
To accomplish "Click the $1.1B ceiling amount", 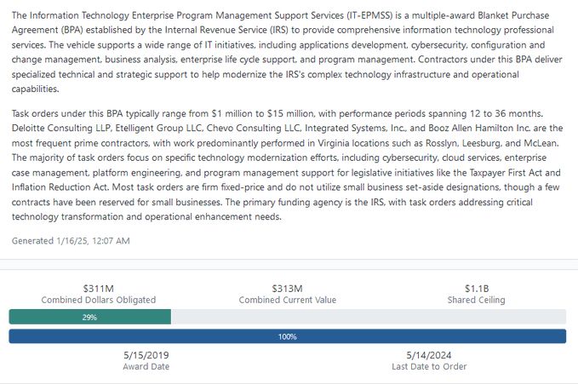I will [475, 289].
